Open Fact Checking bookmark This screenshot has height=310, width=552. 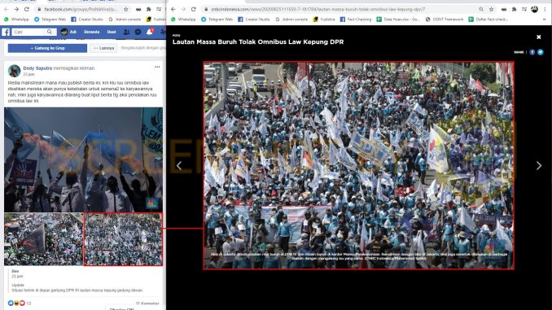355,20
